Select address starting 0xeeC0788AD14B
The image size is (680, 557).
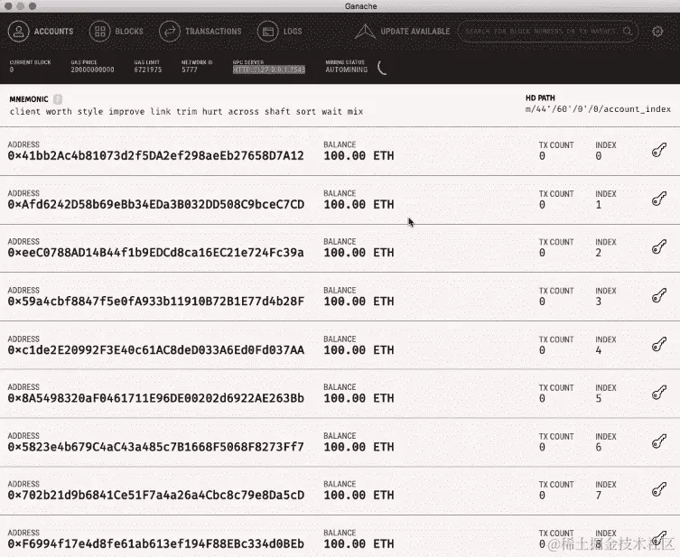tap(155, 252)
